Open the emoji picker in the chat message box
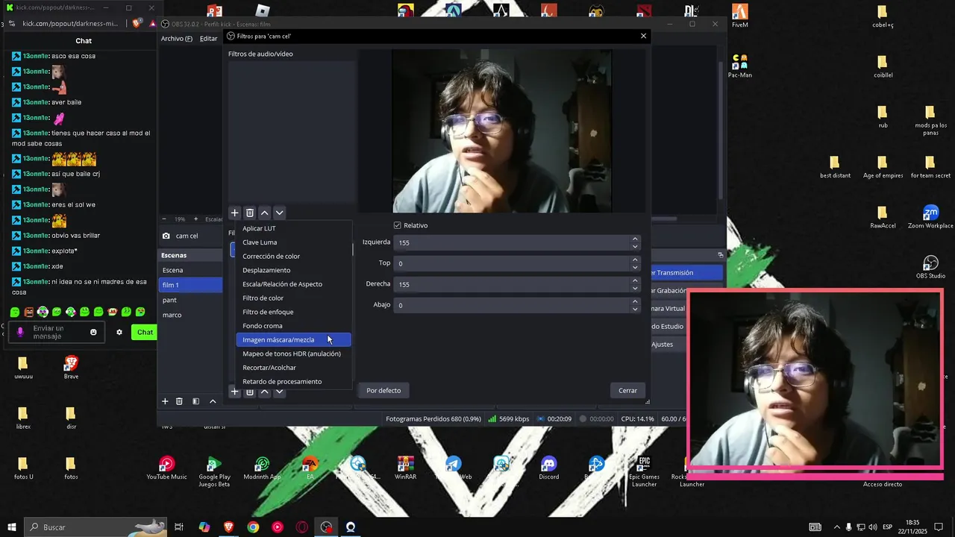 pos(93,332)
